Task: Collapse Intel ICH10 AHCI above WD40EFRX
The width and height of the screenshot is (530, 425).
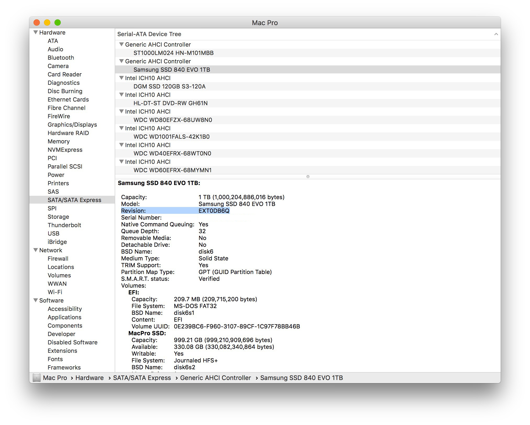Action: 121,145
